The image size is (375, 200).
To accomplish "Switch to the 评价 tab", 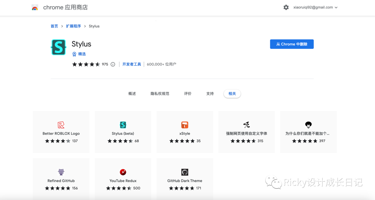I will [188, 94].
